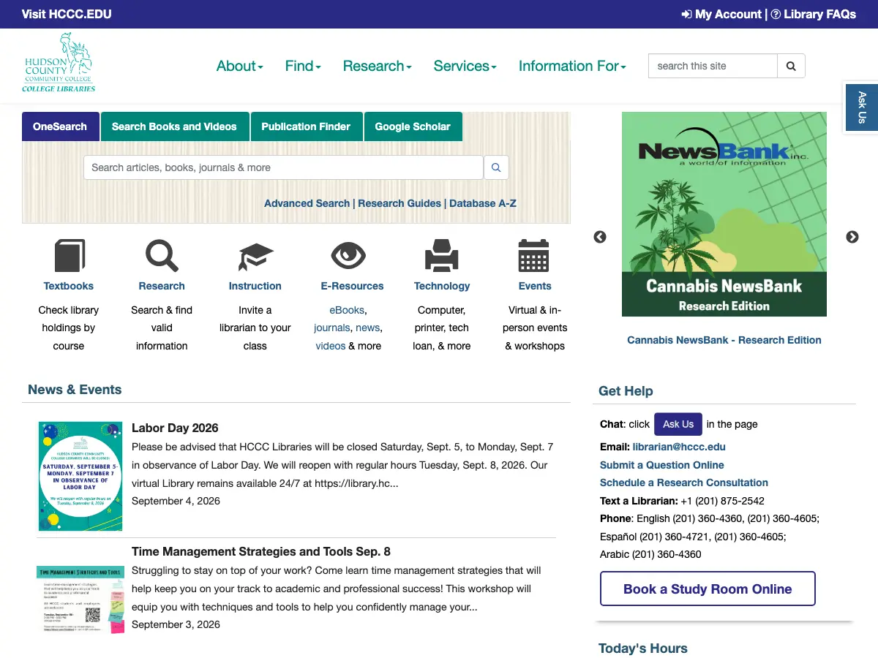Click the Research magnifying glass icon
This screenshot has width=878, height=658.
(162, 255)
